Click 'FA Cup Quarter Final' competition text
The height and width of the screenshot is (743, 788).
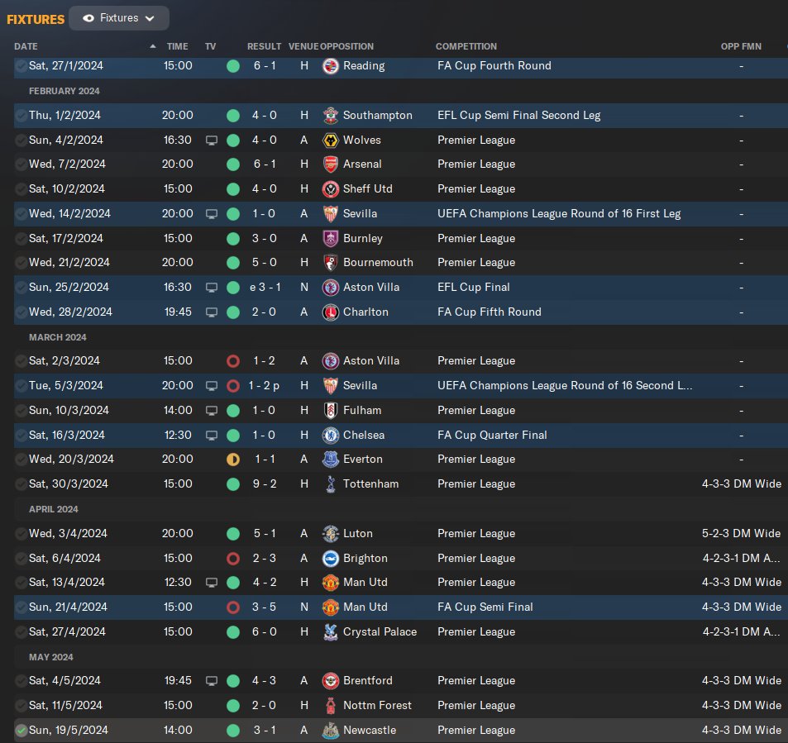(x=492, y=435)
